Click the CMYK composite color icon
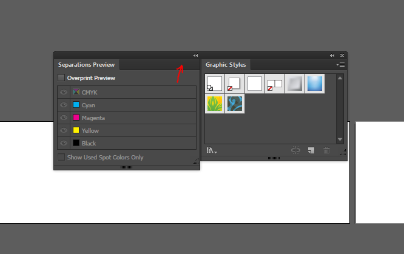The height and width of the screenshot is (254, 404). coord(76,92)
